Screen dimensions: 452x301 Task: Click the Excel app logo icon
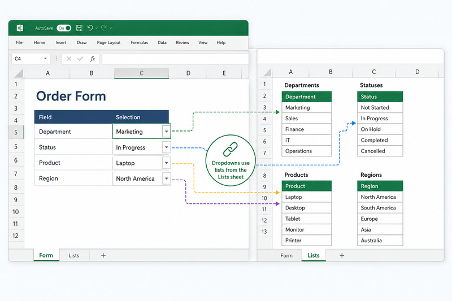click(x=20, y=28)
